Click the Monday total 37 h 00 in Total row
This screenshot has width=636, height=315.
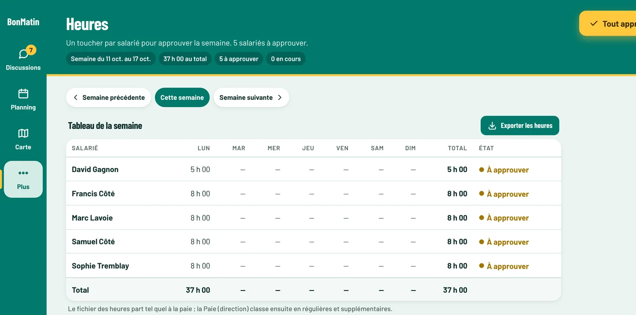coord(198,290)
